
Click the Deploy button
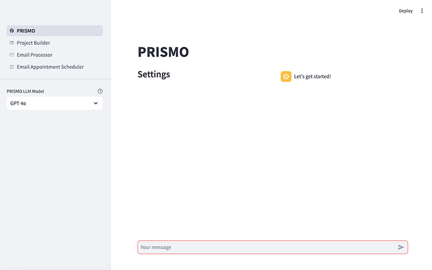[406, 11]
